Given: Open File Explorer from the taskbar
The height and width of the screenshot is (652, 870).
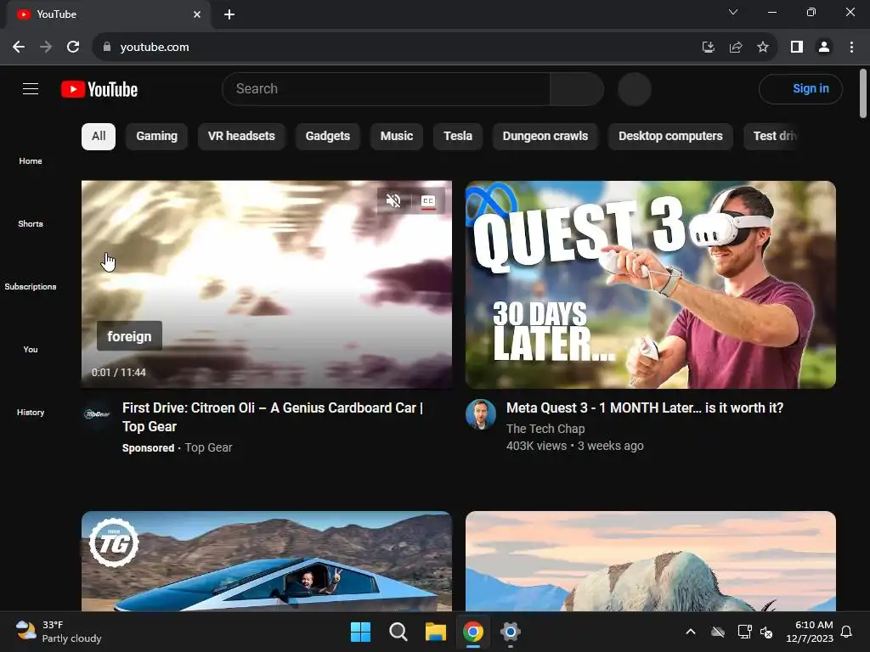Looking at the screenshot, I should [436, 632].
